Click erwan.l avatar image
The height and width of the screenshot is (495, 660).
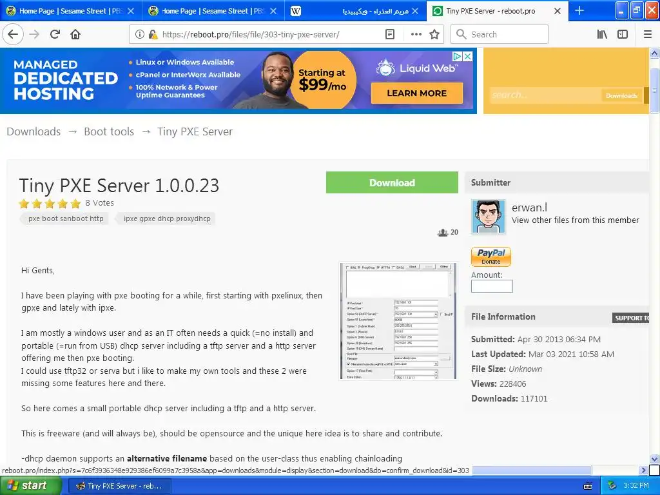point(489,217)
